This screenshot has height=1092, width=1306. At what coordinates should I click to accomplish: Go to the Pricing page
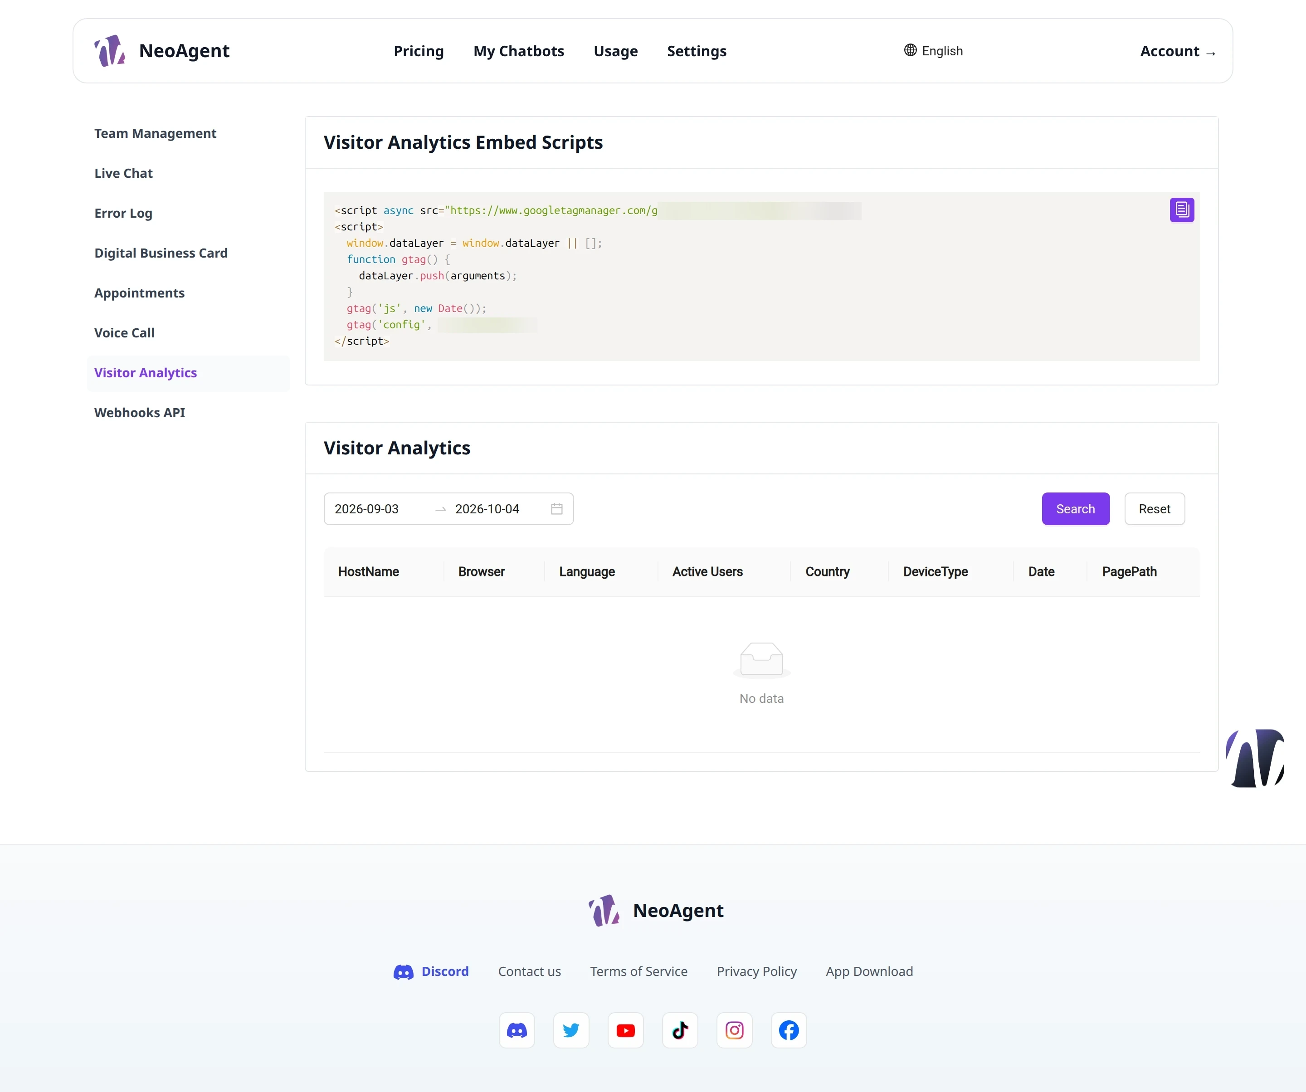[419, 51]
